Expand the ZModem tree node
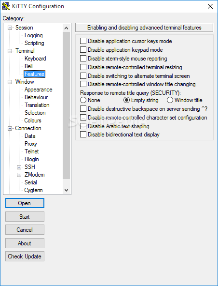 coord(19,175)
